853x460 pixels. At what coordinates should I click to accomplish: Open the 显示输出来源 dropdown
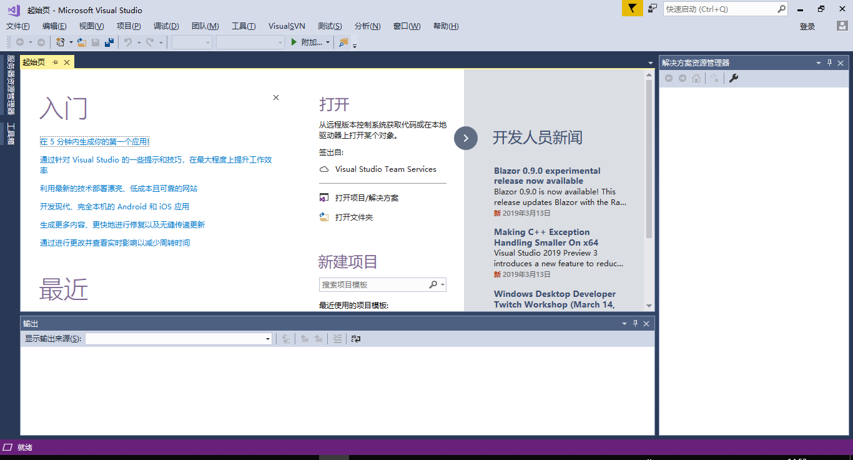tap(267, 338)
